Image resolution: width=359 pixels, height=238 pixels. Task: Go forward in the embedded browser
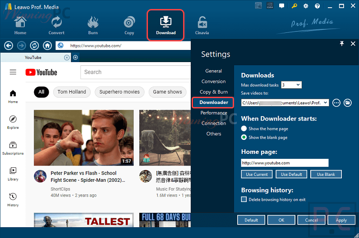[21, 46]
